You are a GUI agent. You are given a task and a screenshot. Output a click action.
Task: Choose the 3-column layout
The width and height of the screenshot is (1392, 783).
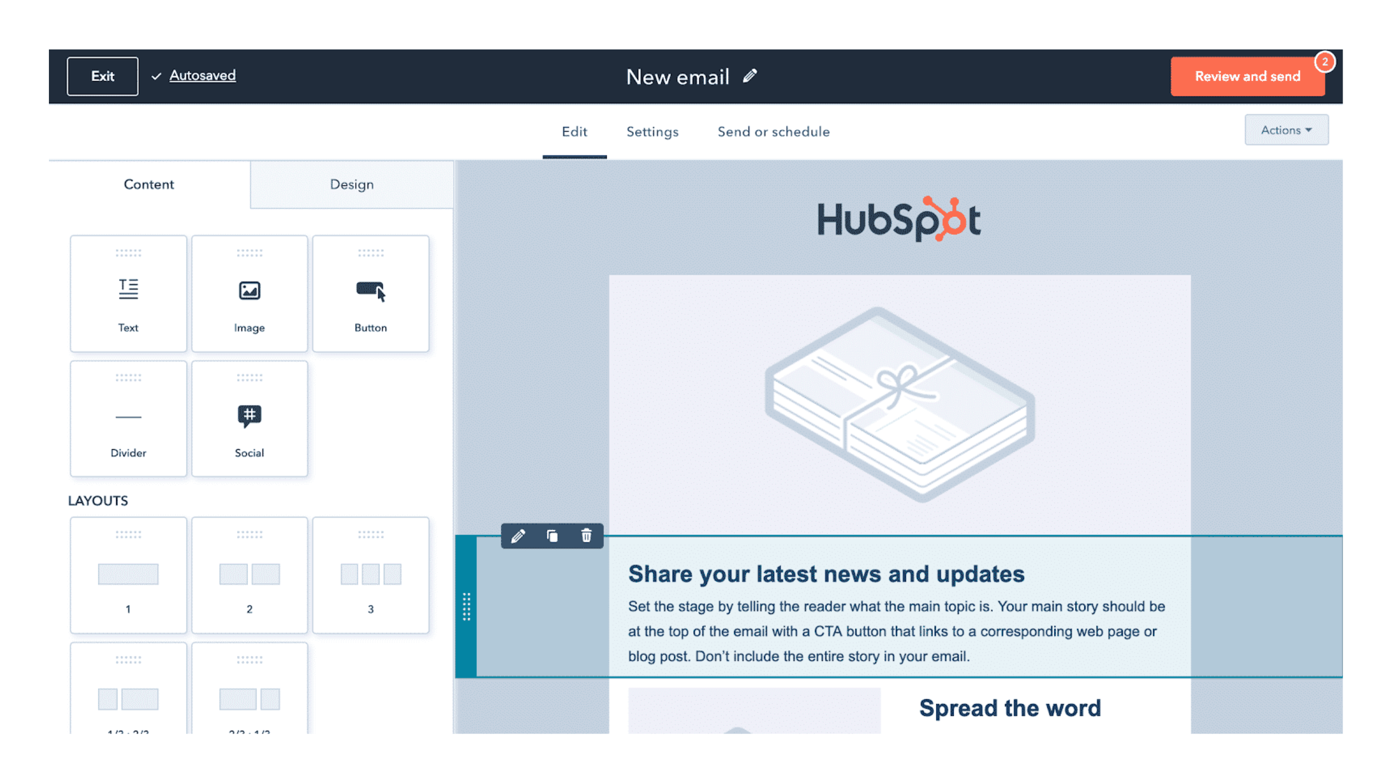370,575
